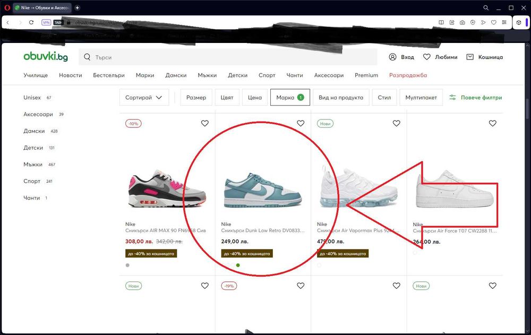Image resolution: width=531 pixels, height=335 pixels.
Task: Open AIR MAX 90 product image
Action: tap(167, 188)
